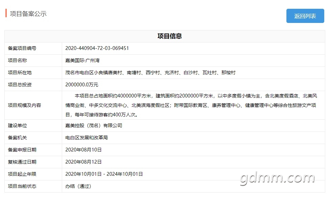Select the location text starting 茂名市电白区小良镇

pos(150,73)
